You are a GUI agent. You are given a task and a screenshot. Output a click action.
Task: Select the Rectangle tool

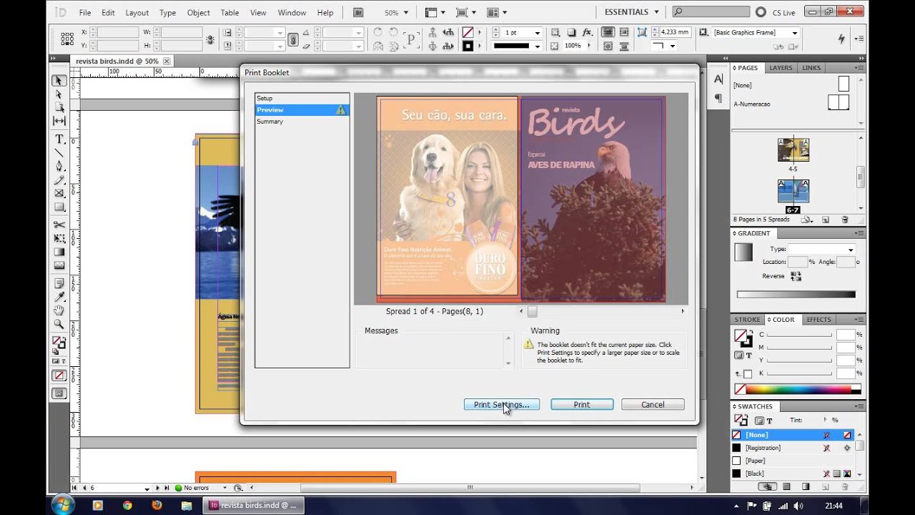pyautogui.click(x=59, y=207)
